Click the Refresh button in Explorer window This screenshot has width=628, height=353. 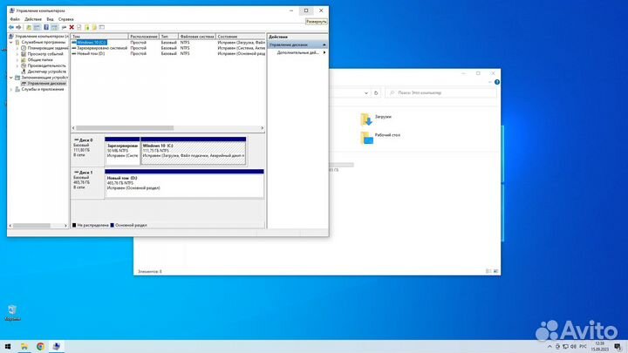376,93
